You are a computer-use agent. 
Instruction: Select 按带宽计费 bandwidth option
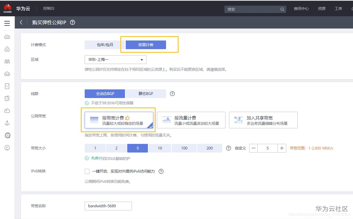[119, 120]
